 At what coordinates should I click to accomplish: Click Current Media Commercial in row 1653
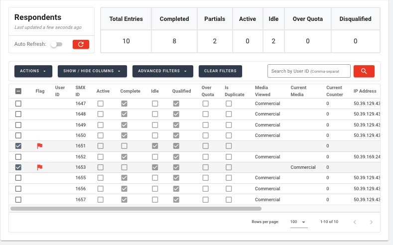click(303, 167)
